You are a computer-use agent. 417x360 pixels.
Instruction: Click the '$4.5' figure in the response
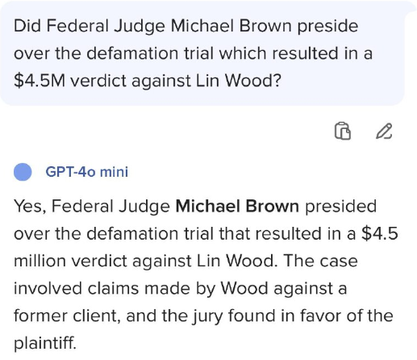(380, 233)
